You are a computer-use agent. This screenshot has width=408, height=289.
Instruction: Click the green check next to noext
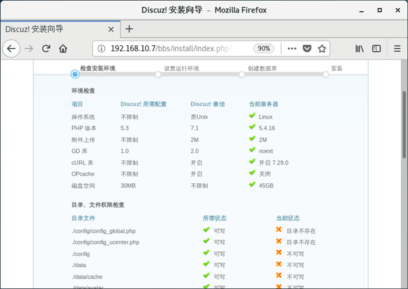(x=252, y=150)
